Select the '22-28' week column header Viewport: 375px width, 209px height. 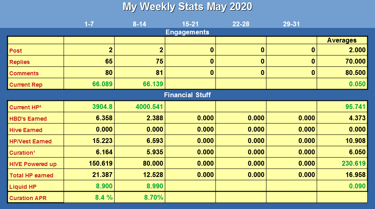point(241,24)
